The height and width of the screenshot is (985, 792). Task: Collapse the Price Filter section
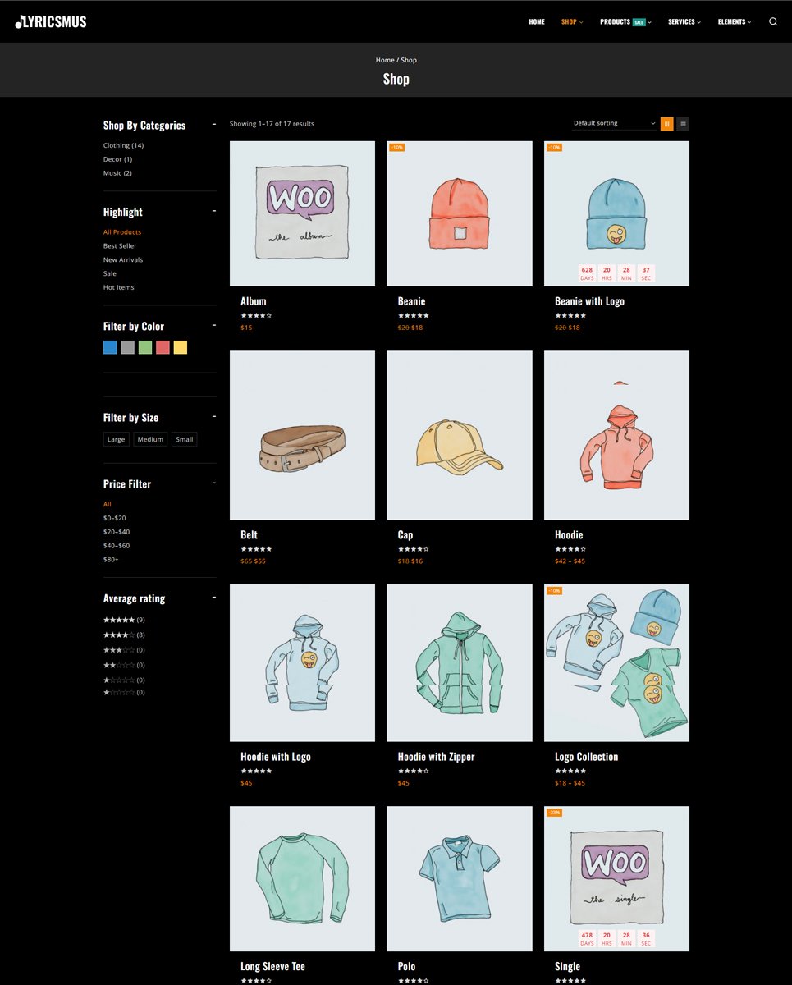(x=214, y=483)
